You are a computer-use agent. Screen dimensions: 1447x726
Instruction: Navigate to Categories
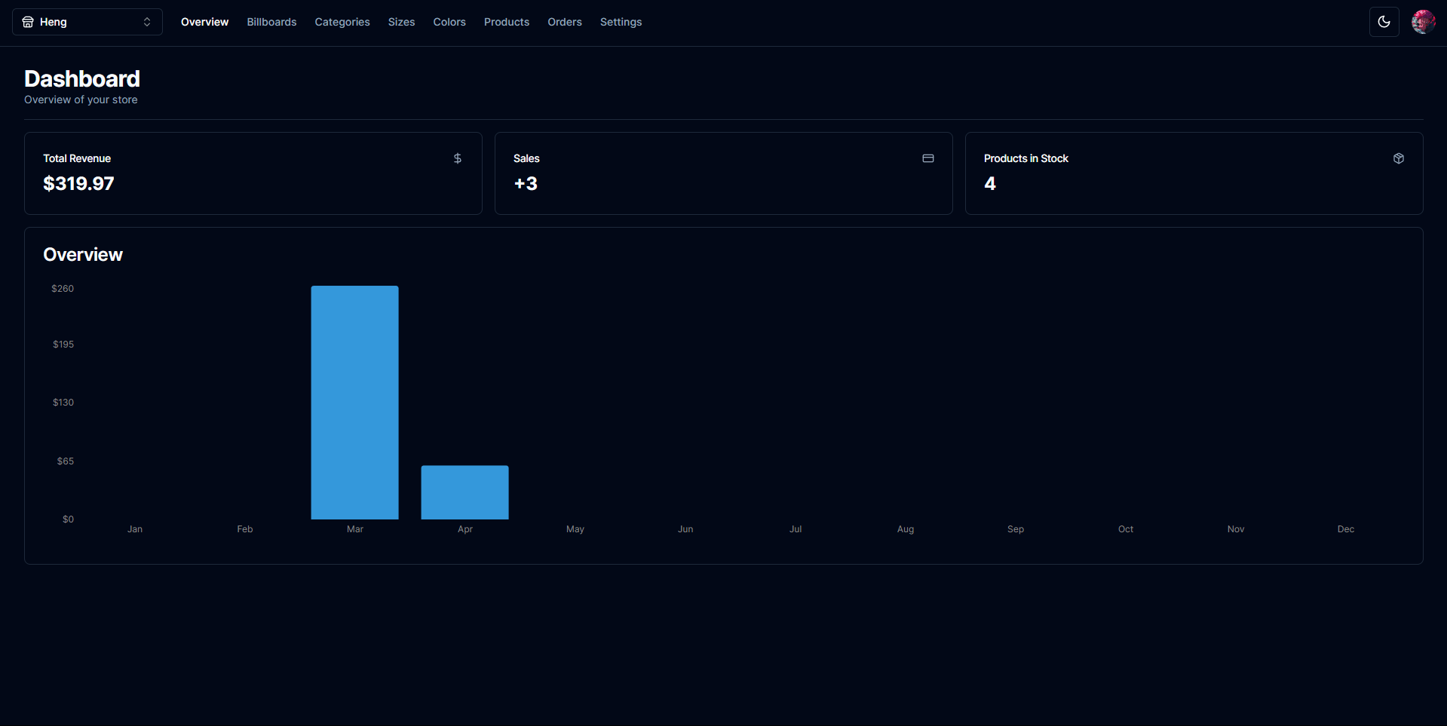coord(342,22)
